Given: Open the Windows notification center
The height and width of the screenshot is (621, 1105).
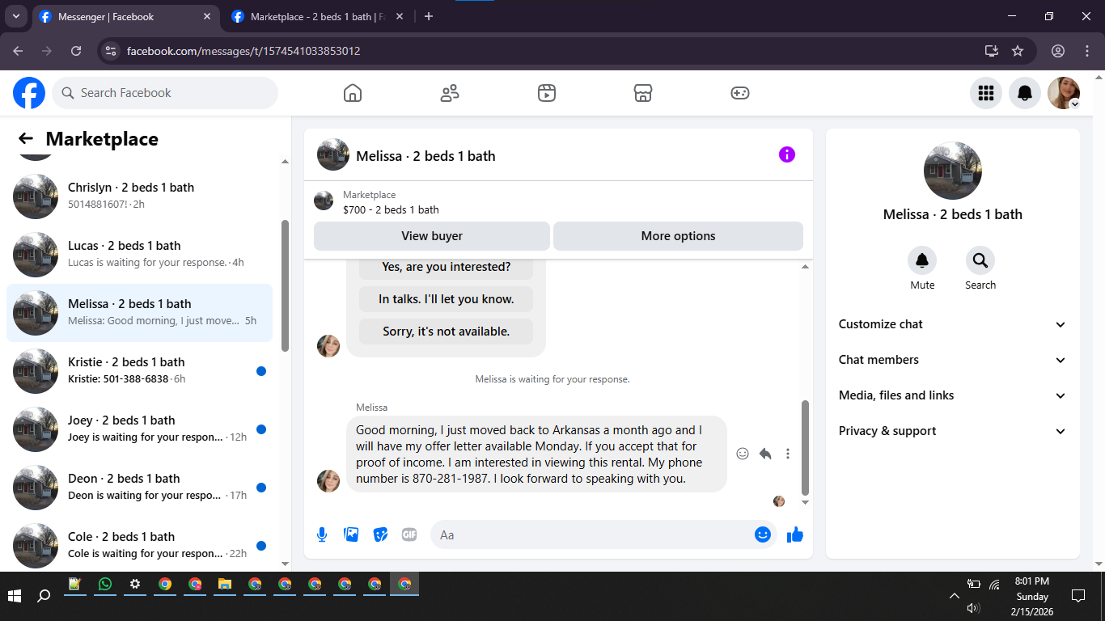Looking at the screenshot, I should (x=1077, y=596).
